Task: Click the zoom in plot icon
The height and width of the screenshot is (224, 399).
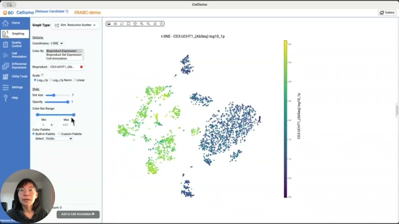Action: [x=142, y=24]
